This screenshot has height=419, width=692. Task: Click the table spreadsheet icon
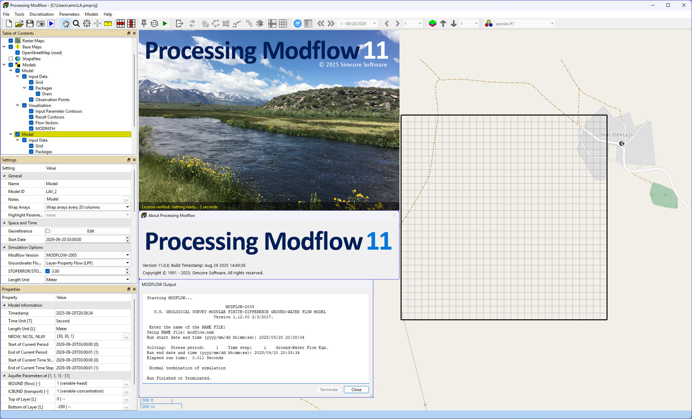point(308,23)
